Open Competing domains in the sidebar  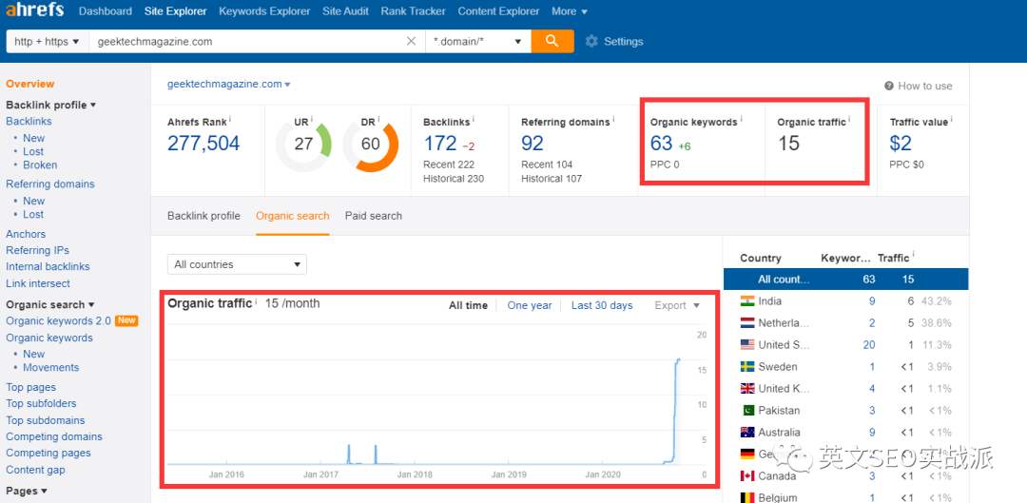(x=54, y=436)
